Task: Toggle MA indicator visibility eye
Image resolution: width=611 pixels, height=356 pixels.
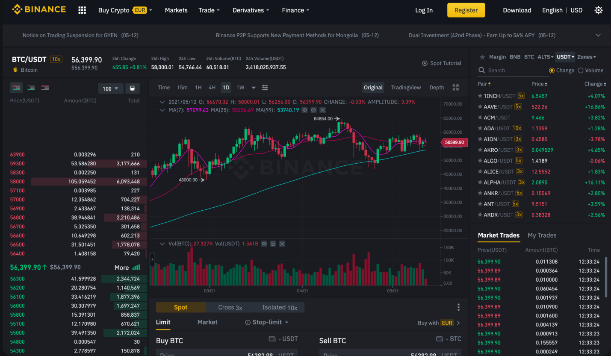Action: point(304,110)
